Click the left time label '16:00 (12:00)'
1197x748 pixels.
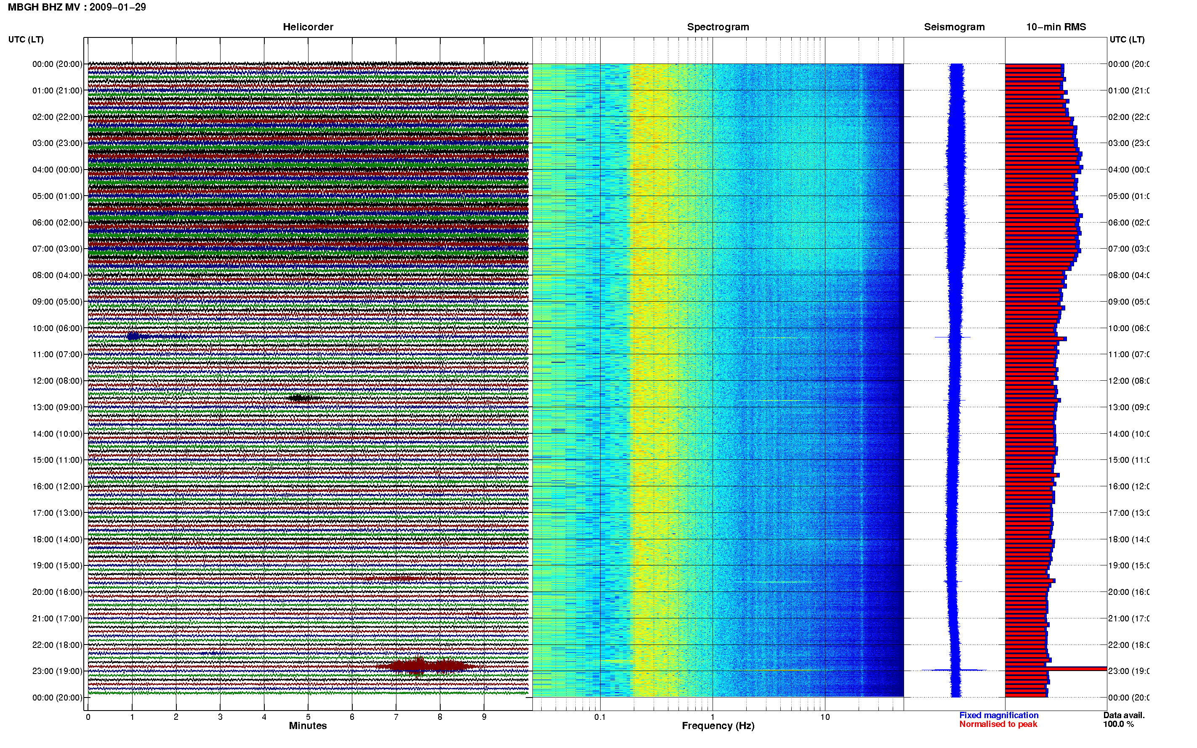(57, 486)
